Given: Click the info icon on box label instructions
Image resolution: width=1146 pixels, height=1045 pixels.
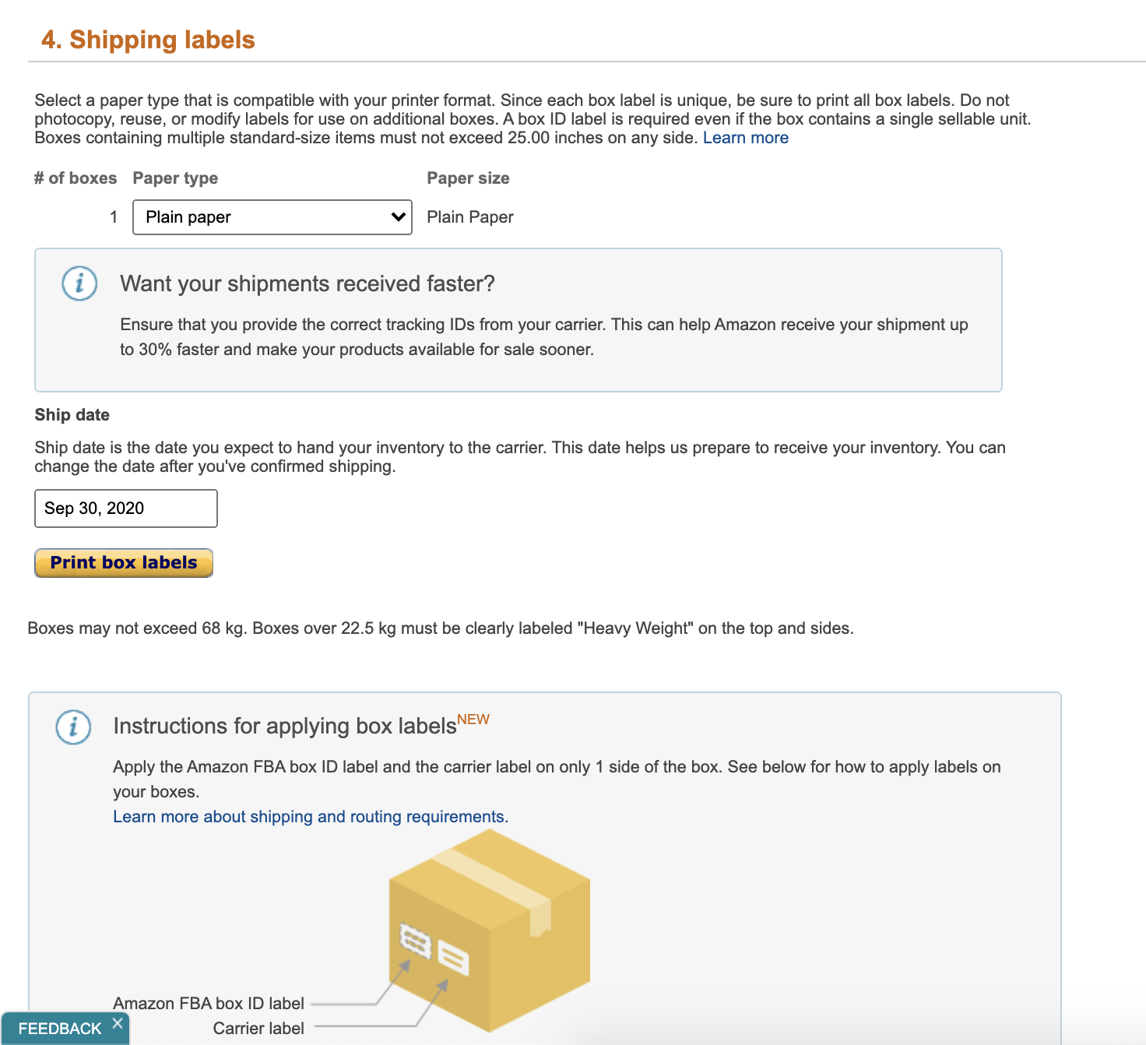Looking at the screenshot, I should pos(72,727).
